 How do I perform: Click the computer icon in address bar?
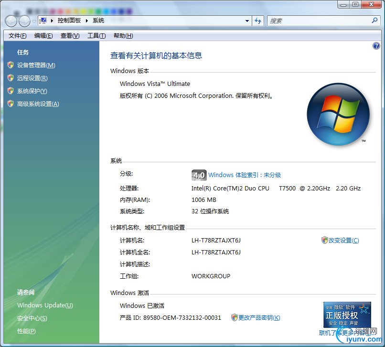click(x=43, y=21)
